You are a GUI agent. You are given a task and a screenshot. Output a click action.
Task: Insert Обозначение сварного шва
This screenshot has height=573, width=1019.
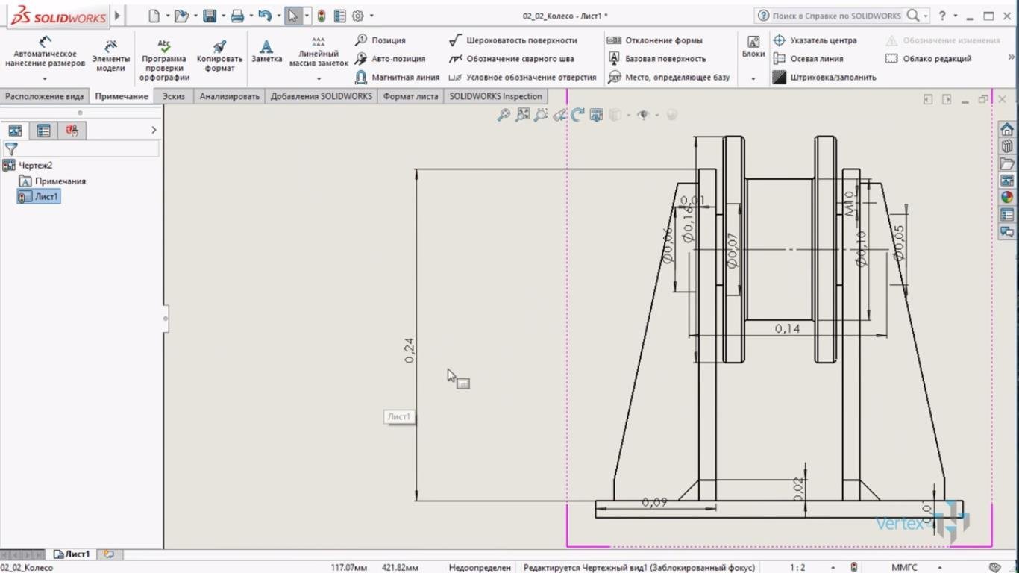click(x=512, y=59)
